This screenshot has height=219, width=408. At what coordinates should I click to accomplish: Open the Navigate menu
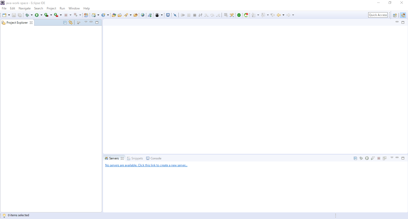click(24, 8)
